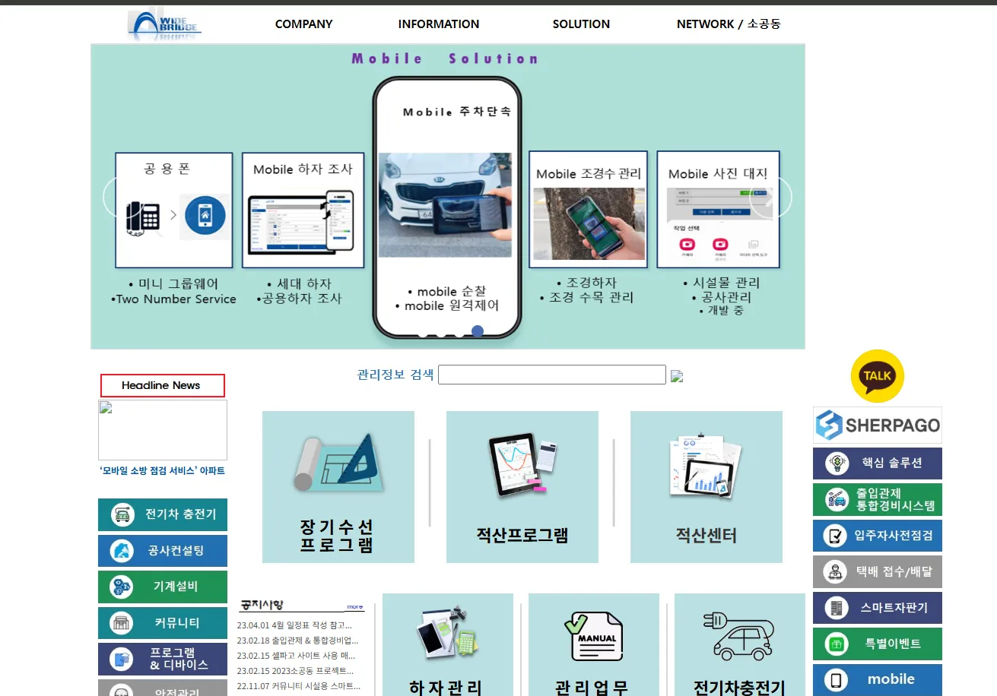Open the SOLUTION menu

[x=581, y=24]
